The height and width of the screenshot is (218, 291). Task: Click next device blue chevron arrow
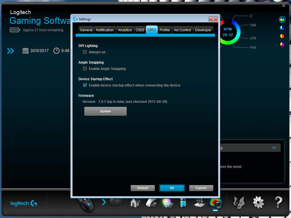pyautogui.click(x=104, y=202)
